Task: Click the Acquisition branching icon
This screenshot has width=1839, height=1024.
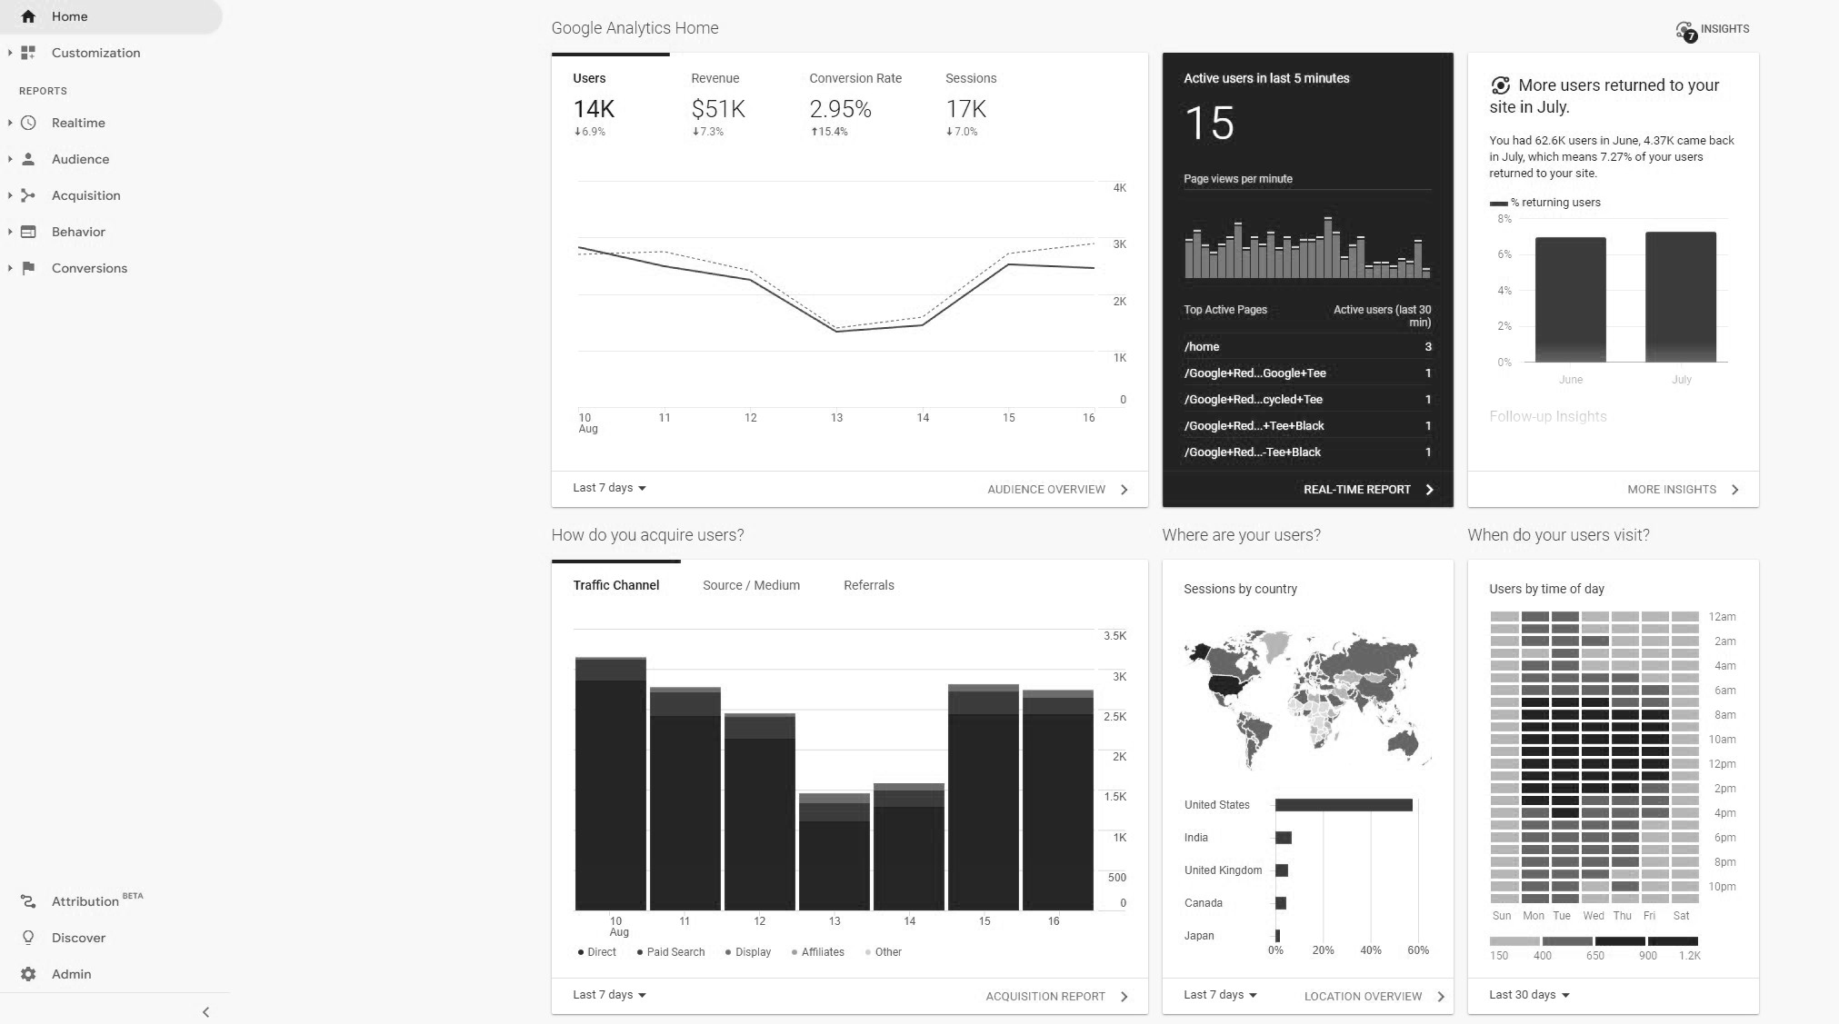Action: pos(28,195)
